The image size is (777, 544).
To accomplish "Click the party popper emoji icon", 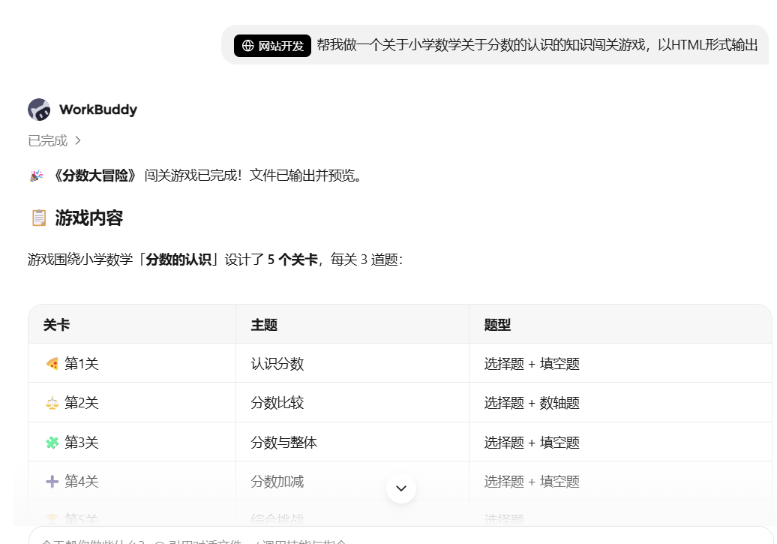I will coord(36,176).
